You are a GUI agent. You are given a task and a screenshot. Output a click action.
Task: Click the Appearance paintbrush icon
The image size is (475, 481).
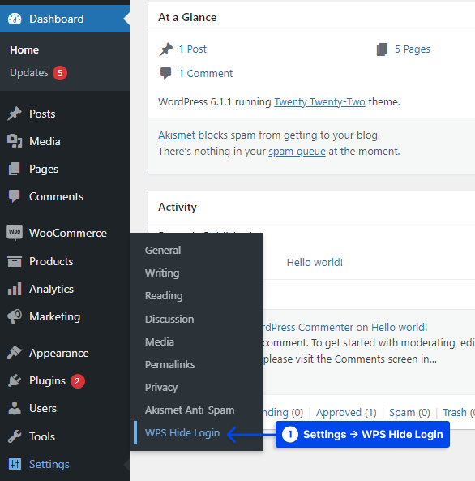(15, 353)
